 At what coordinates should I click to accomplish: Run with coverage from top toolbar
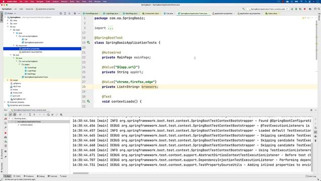click(x=300, y=9)
